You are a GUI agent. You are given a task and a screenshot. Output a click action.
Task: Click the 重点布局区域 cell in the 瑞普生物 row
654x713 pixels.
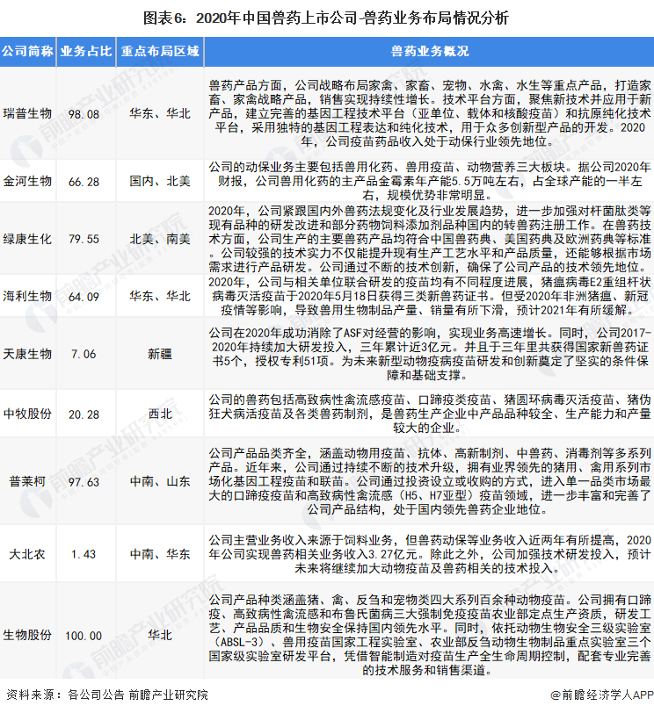[160, 113]
